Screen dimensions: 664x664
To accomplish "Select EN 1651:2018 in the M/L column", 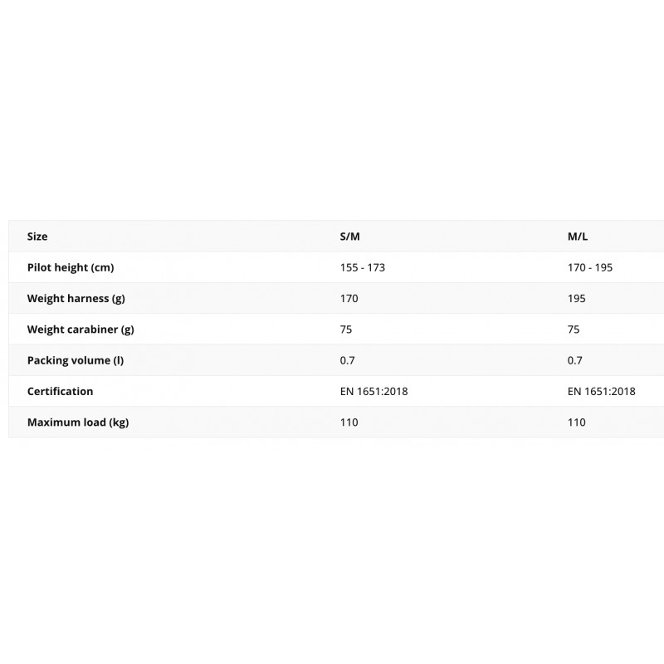I will pyautogui.click(x=602, y=391).
